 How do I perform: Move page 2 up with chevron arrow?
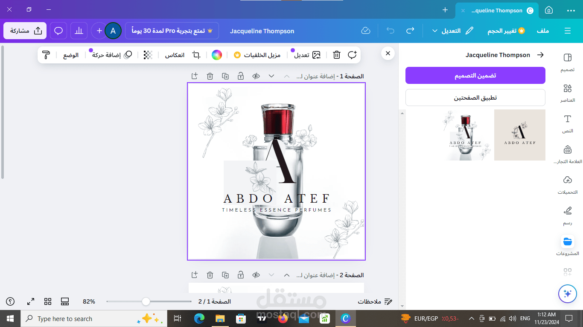(x=287, y=275)
